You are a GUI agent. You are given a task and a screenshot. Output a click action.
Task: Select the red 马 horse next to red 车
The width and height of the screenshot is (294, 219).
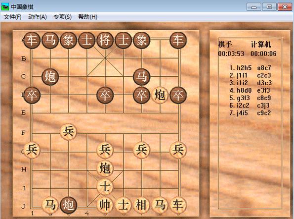pyautogui.click(x=160, y=205)
